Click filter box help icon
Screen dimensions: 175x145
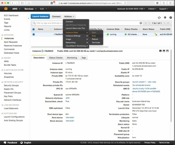141,23
